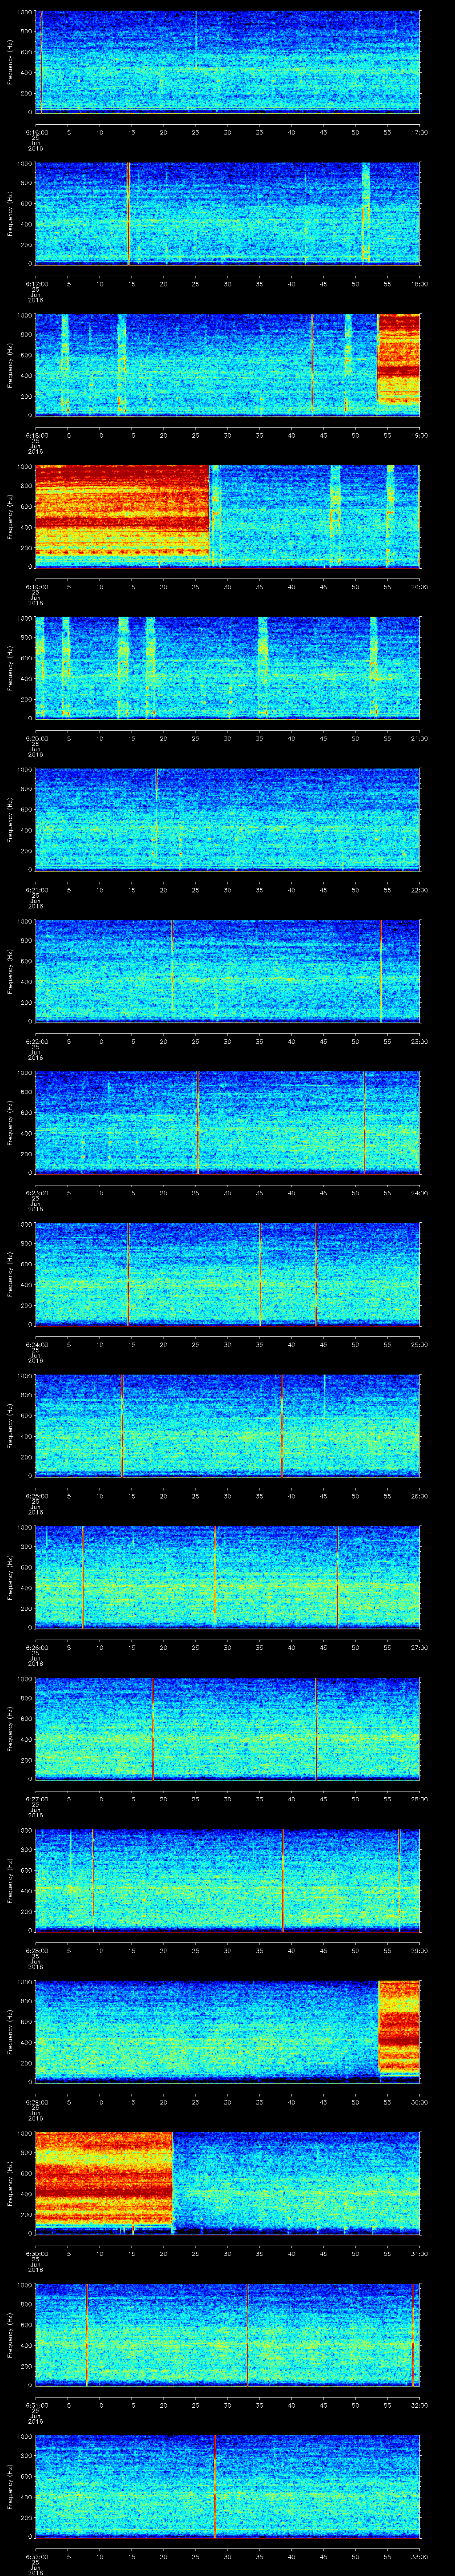Select the red noise burst ending the 6:18:00 spectrogram
Viewport: 455px width, 2576px height.
coord(399,359)
